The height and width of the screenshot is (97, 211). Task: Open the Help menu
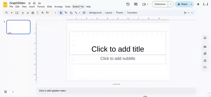[x=88, y=7]
